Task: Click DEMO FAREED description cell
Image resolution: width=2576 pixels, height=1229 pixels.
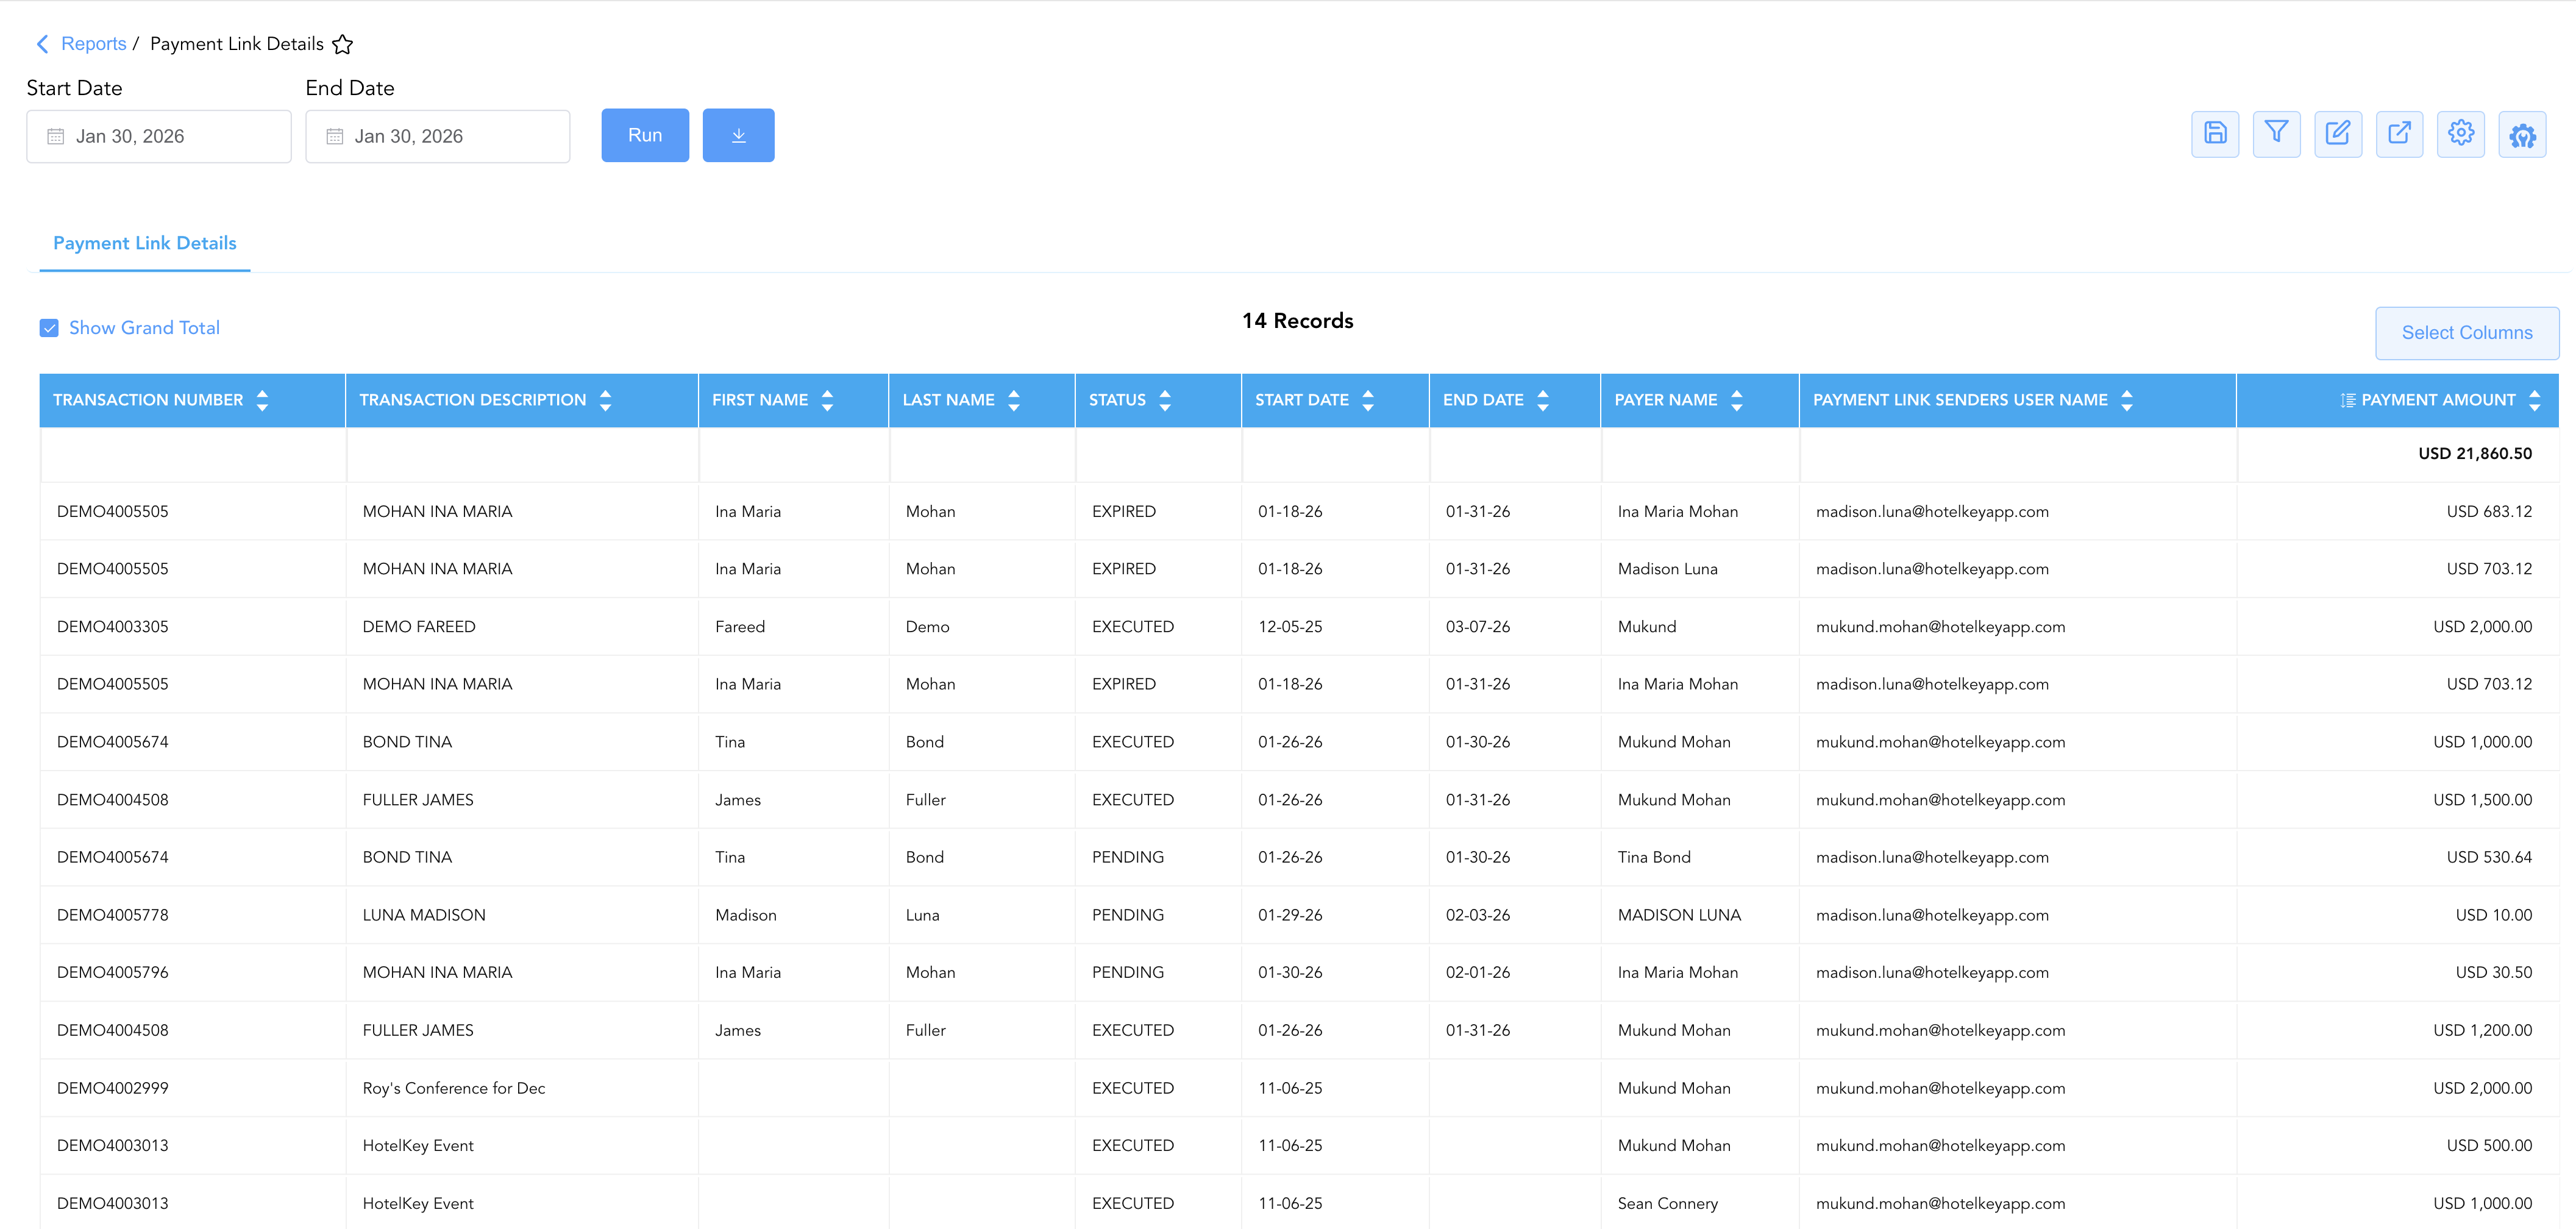Action: [522, 627]
